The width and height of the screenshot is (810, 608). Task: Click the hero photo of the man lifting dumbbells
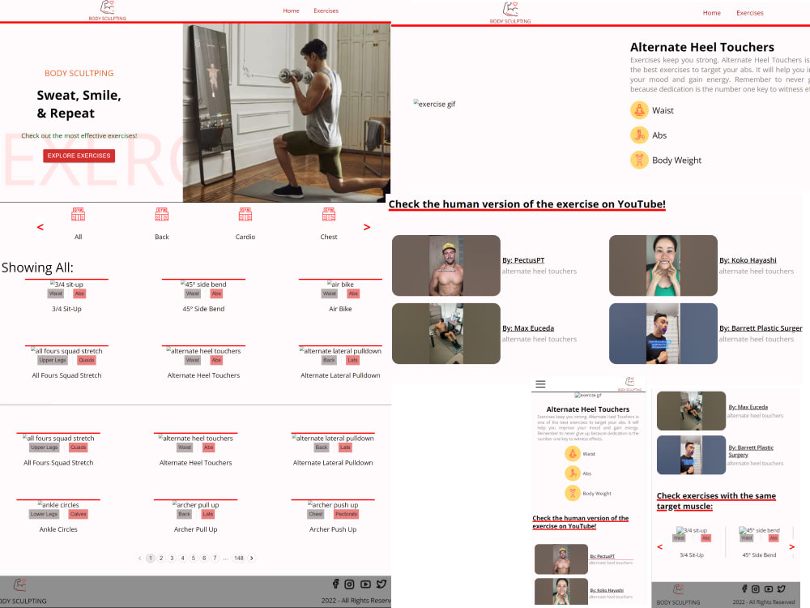pyautogui.click(x=287, y=112)
